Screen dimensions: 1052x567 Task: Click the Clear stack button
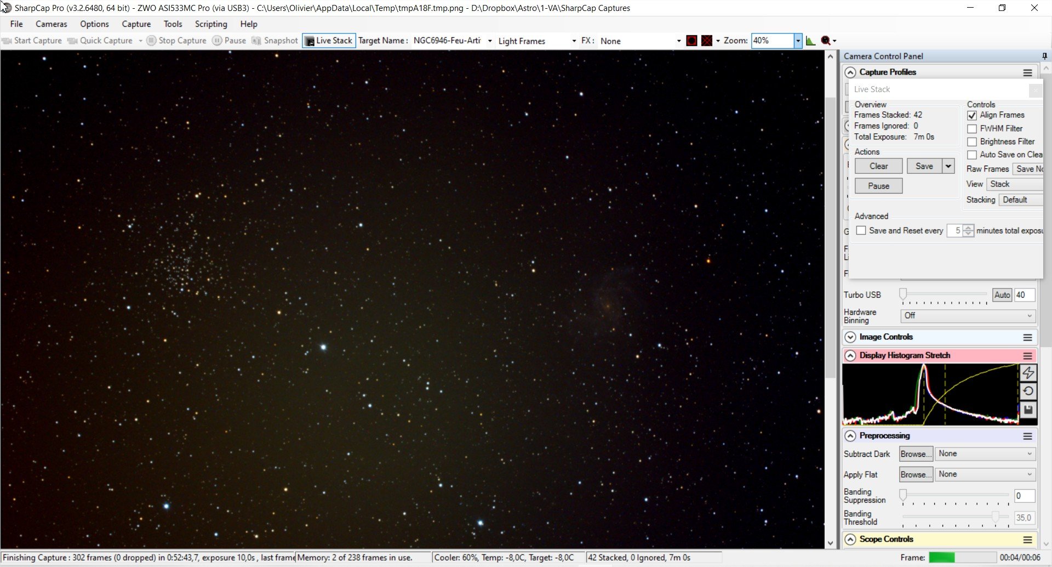click(x=878, y=166)
